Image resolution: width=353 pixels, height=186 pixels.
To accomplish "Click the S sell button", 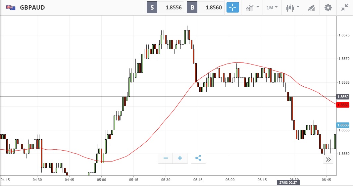I will 152,8.
